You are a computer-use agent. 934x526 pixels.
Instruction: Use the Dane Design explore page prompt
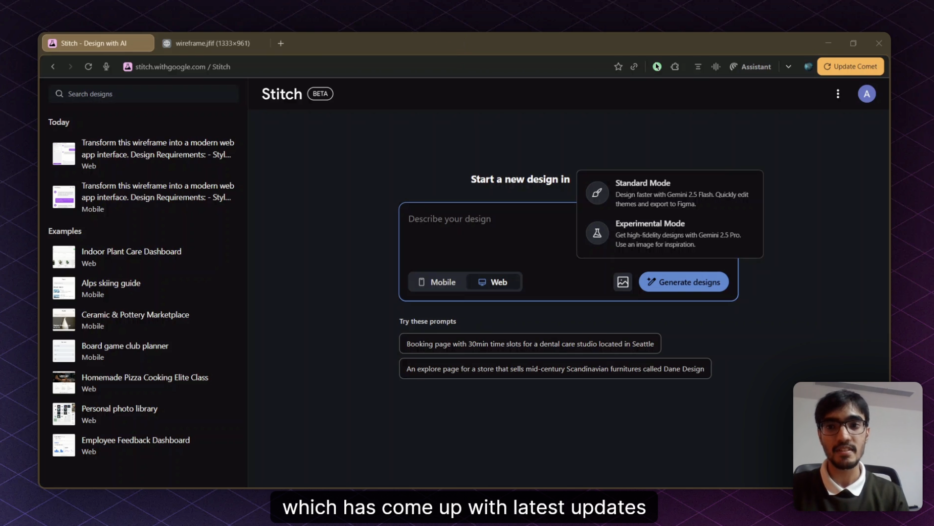tap(555, 369)
